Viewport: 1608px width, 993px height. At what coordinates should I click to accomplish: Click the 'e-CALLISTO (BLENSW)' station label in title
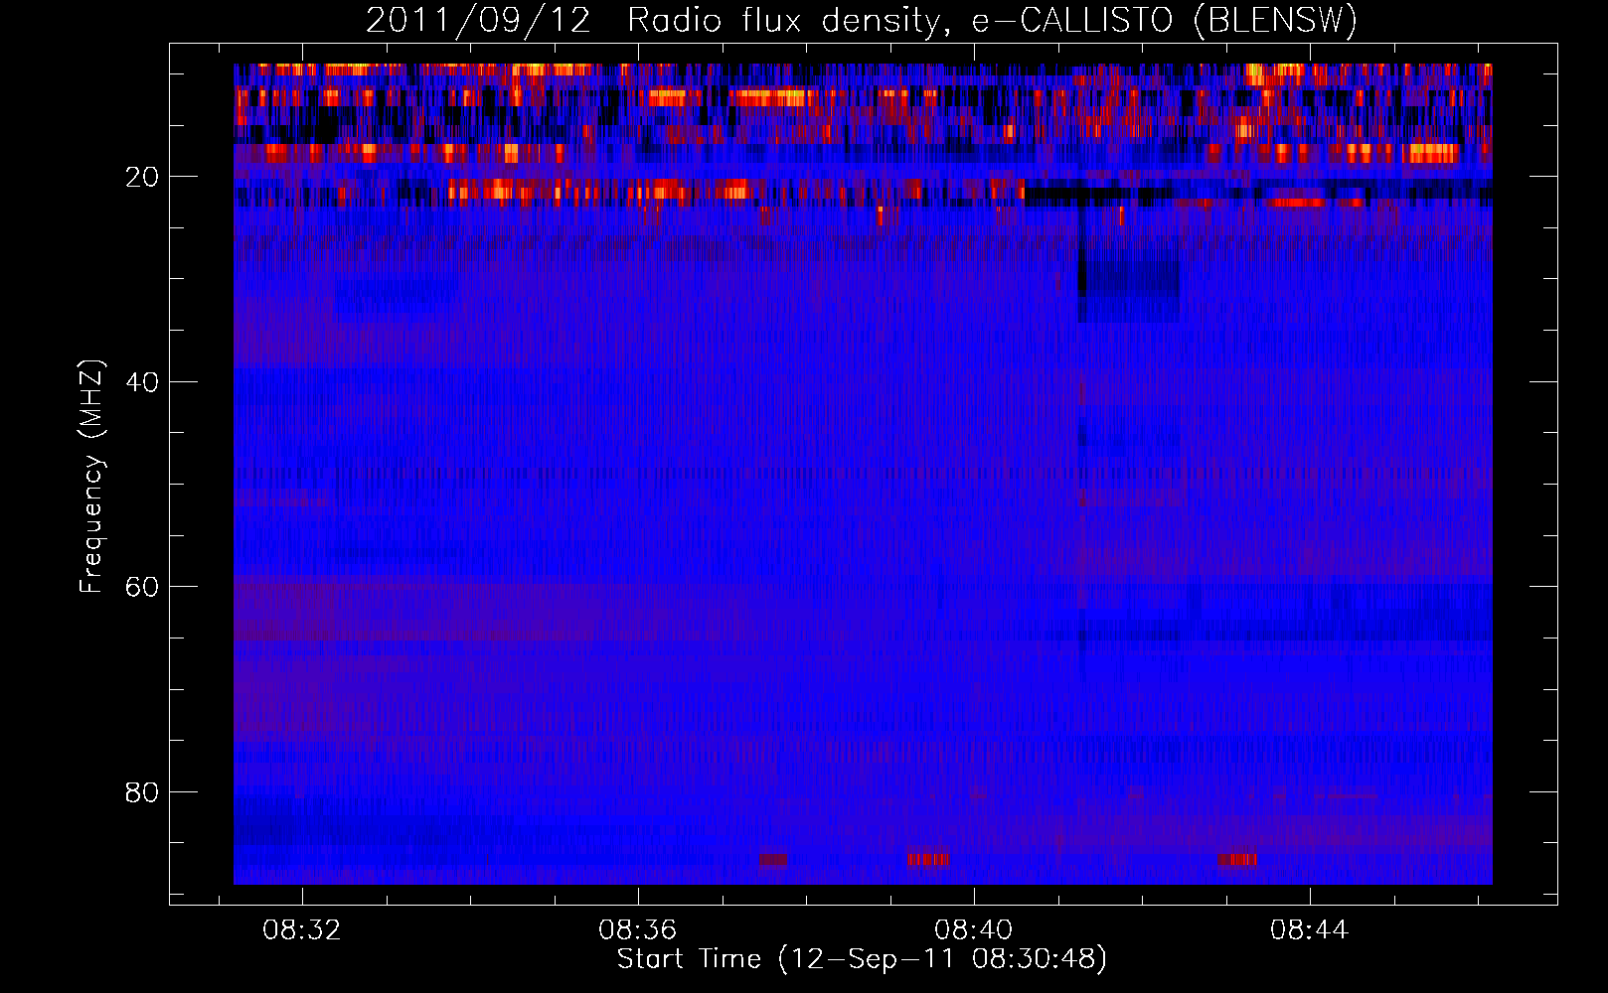[x=1165, y=20]
